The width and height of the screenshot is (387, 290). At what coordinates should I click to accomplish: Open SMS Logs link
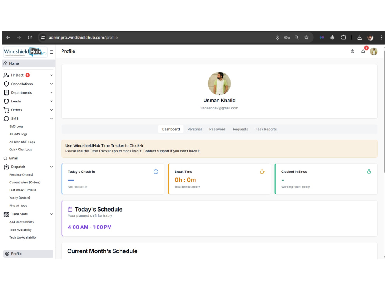tap(16, 126)
